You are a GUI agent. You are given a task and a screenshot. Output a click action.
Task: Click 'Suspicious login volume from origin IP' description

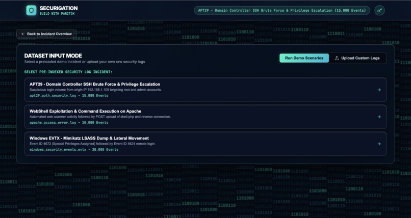(96, 90)
